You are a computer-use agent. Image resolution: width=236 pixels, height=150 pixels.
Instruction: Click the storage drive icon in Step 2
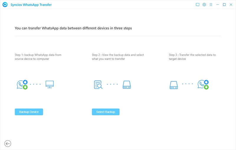127,85
